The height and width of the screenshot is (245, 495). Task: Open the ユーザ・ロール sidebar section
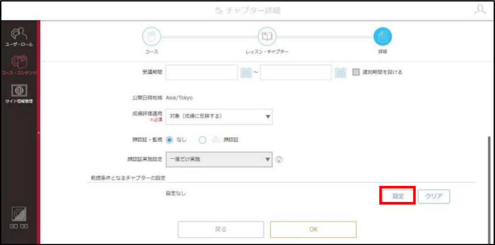pyautogui.click(x=19, y=37)
